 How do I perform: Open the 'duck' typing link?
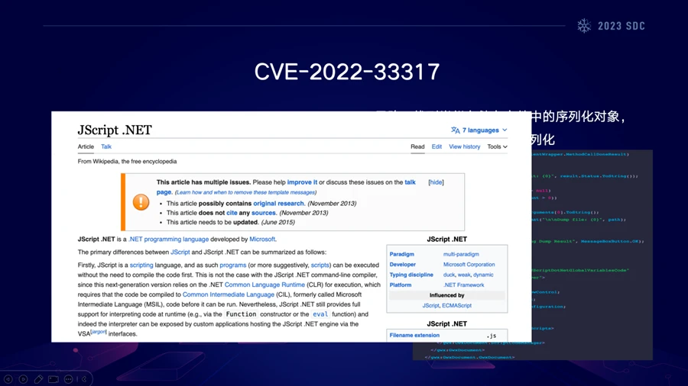click(449, 275)
